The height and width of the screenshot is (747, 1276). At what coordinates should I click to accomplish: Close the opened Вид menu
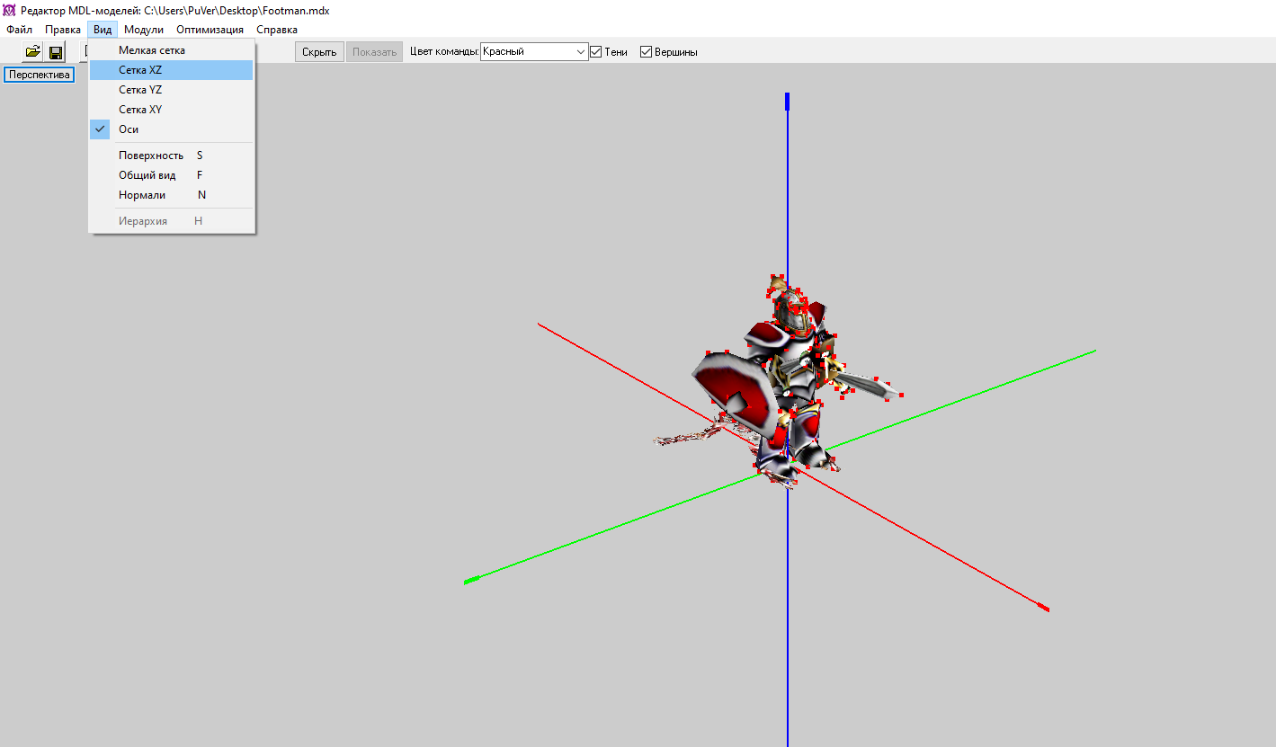point(103,30)
